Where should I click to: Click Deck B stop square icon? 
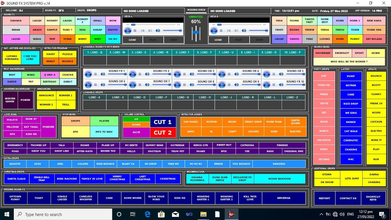pyautogui.click(x=221, y=31)
